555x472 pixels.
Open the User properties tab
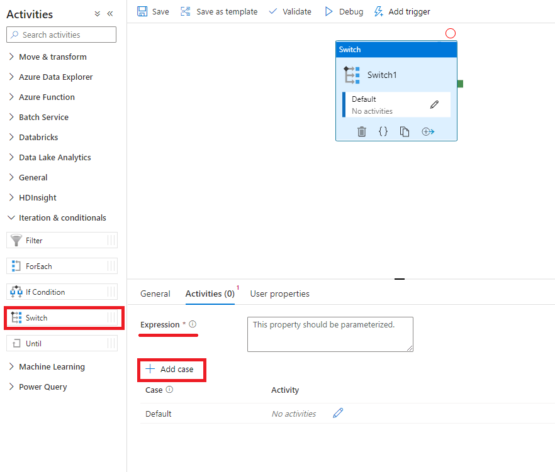tap(279, 294)
